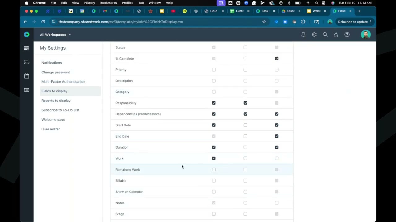
Task: Click the search magnifier in app header
Action: click(x=325, y=35)
